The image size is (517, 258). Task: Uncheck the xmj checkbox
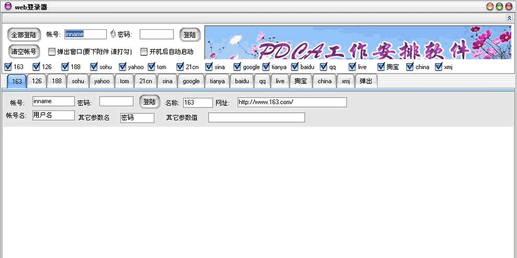[x=438, y=67]
